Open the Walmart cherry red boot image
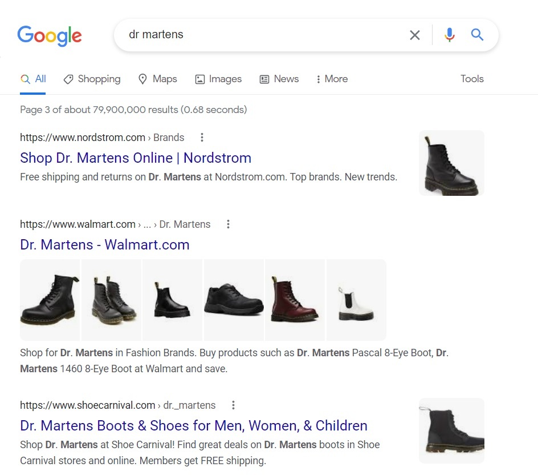This screenshot has width=538, height=475. (295, 300)
